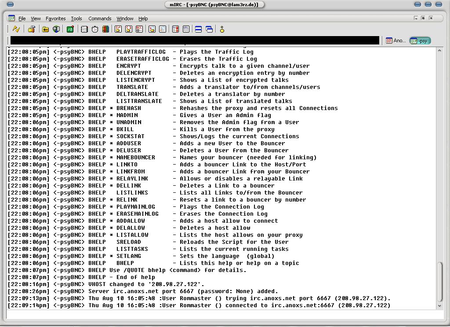450x327 pixels.
Task: Open the channels list globe icon
Action: point(56,29)
